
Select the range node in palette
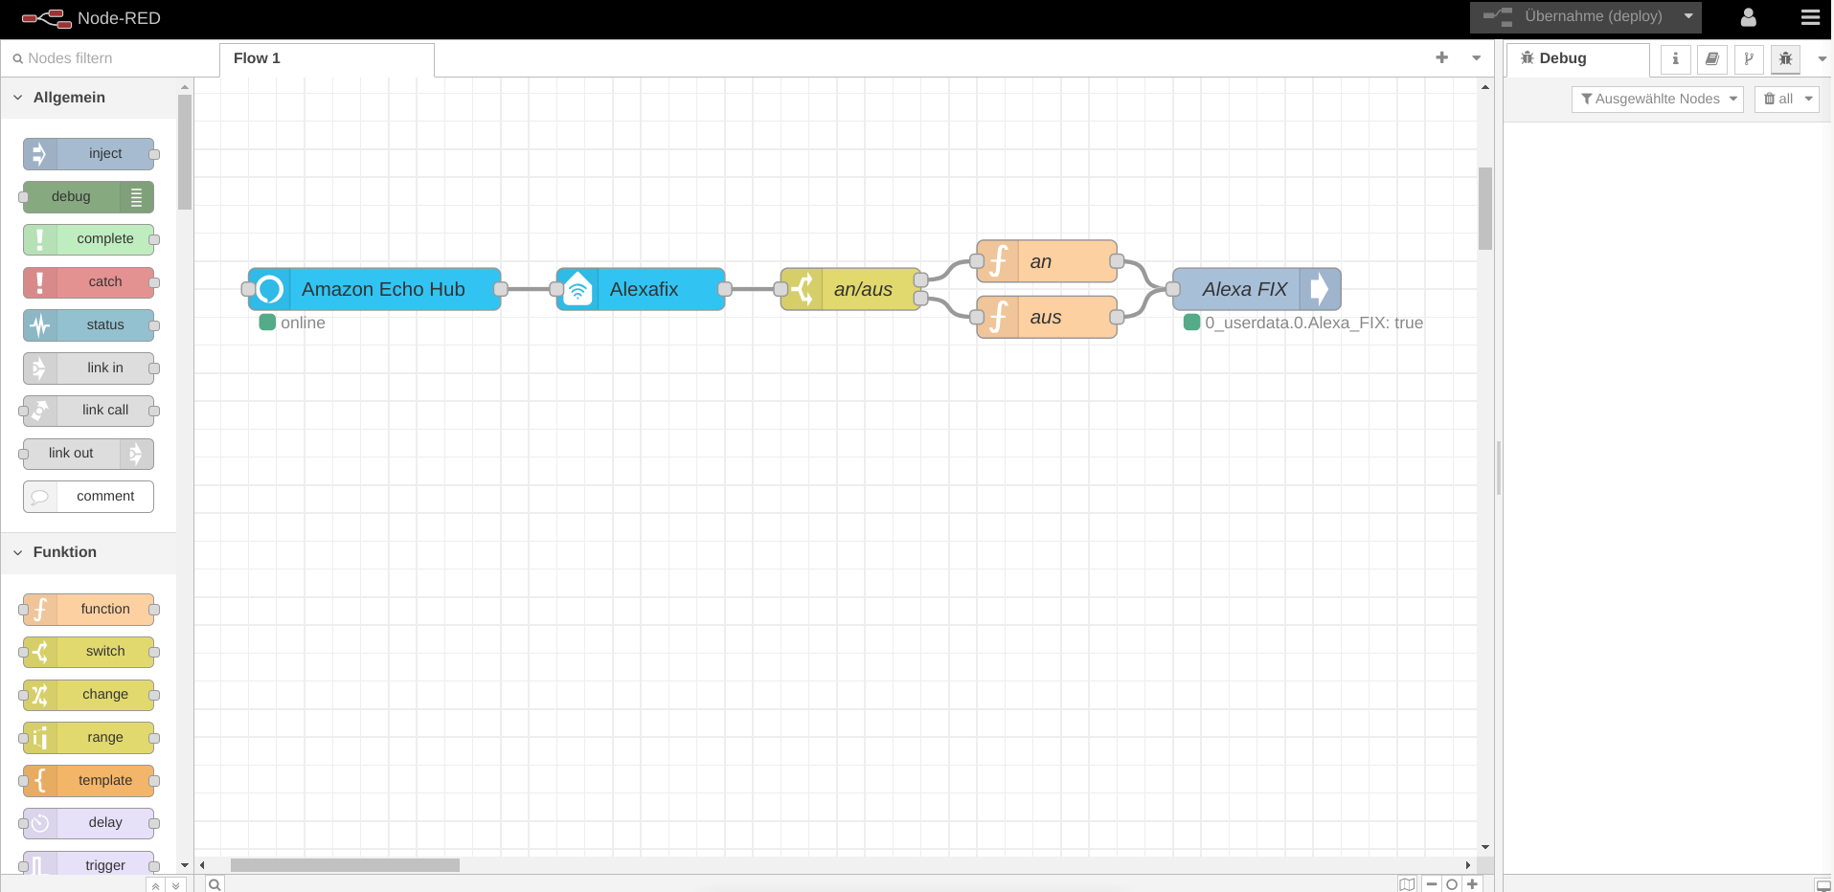[x=88, y=738]
